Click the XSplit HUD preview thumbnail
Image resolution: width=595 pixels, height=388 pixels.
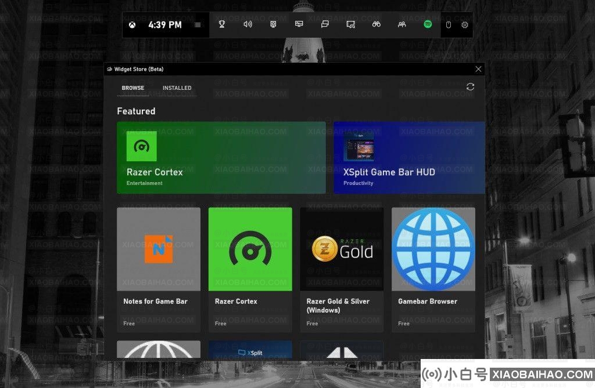359,146
